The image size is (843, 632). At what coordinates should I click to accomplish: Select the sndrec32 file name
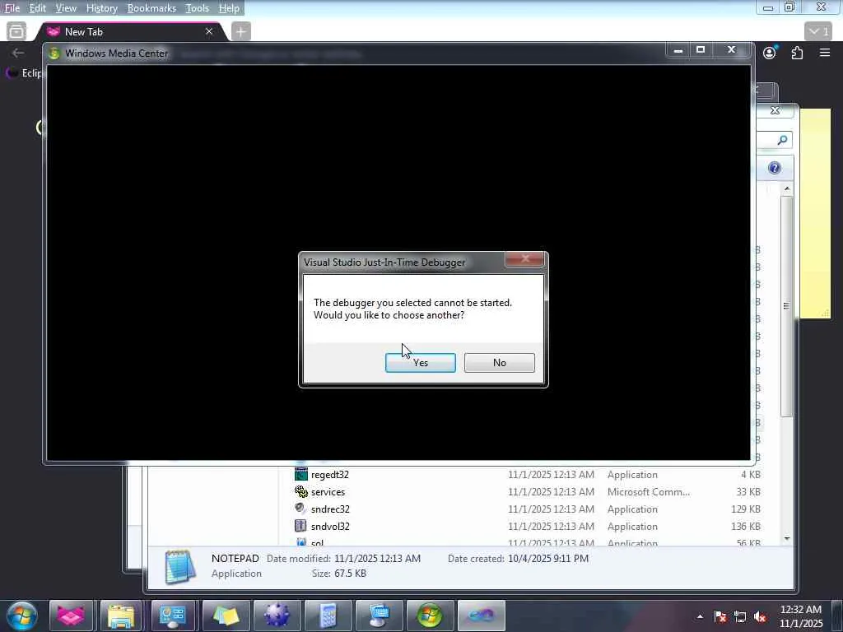tap(330, 509)
